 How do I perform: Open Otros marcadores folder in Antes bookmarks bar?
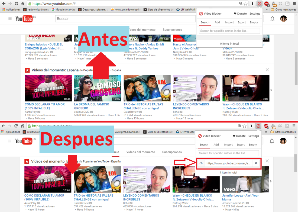283,9
